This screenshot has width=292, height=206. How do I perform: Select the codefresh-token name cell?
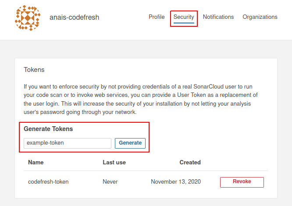pos(48,181)
